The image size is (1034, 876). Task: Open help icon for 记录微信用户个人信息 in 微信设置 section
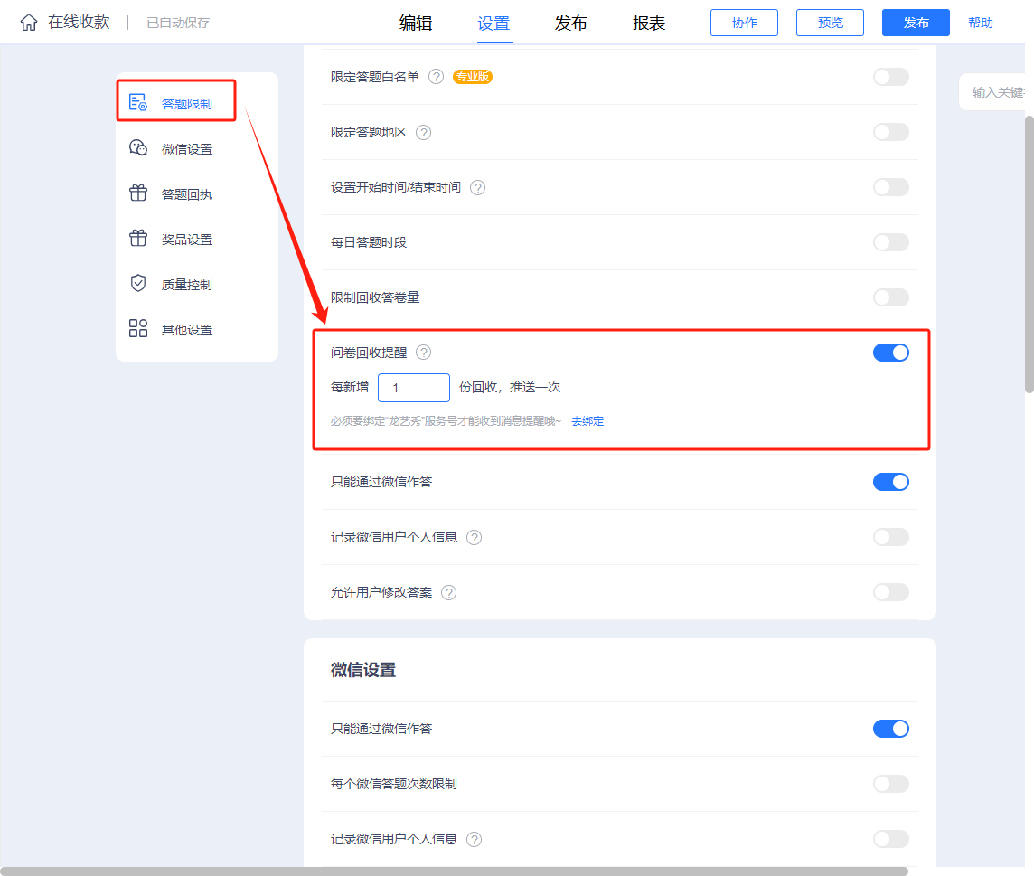pyautogui.click(x=475, y=839)
